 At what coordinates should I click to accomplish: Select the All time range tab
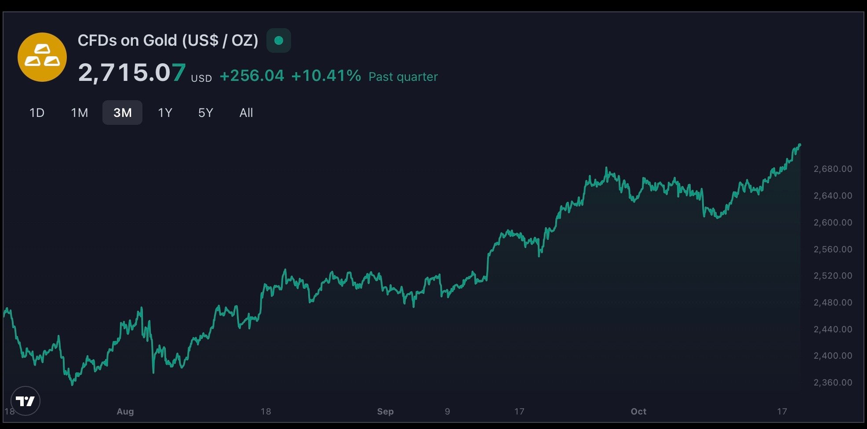(x=246, y=113)
